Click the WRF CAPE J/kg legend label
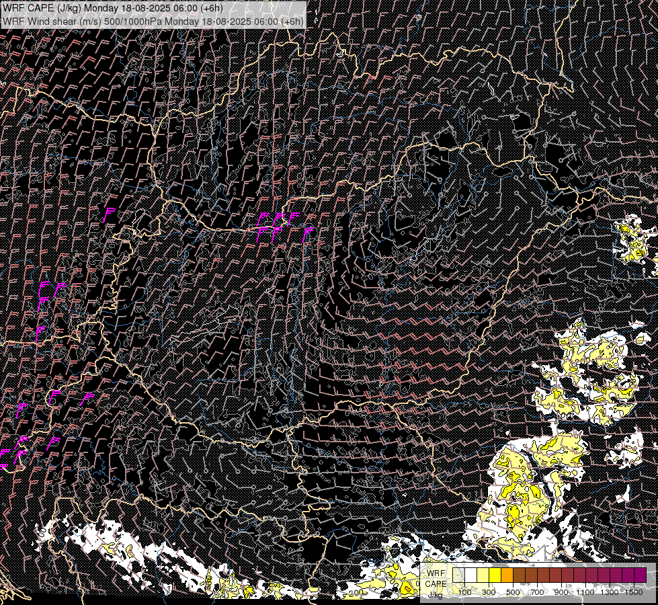The width and height of the screenshot is (658, 605). pyautogui.click(x=436, y=584)
